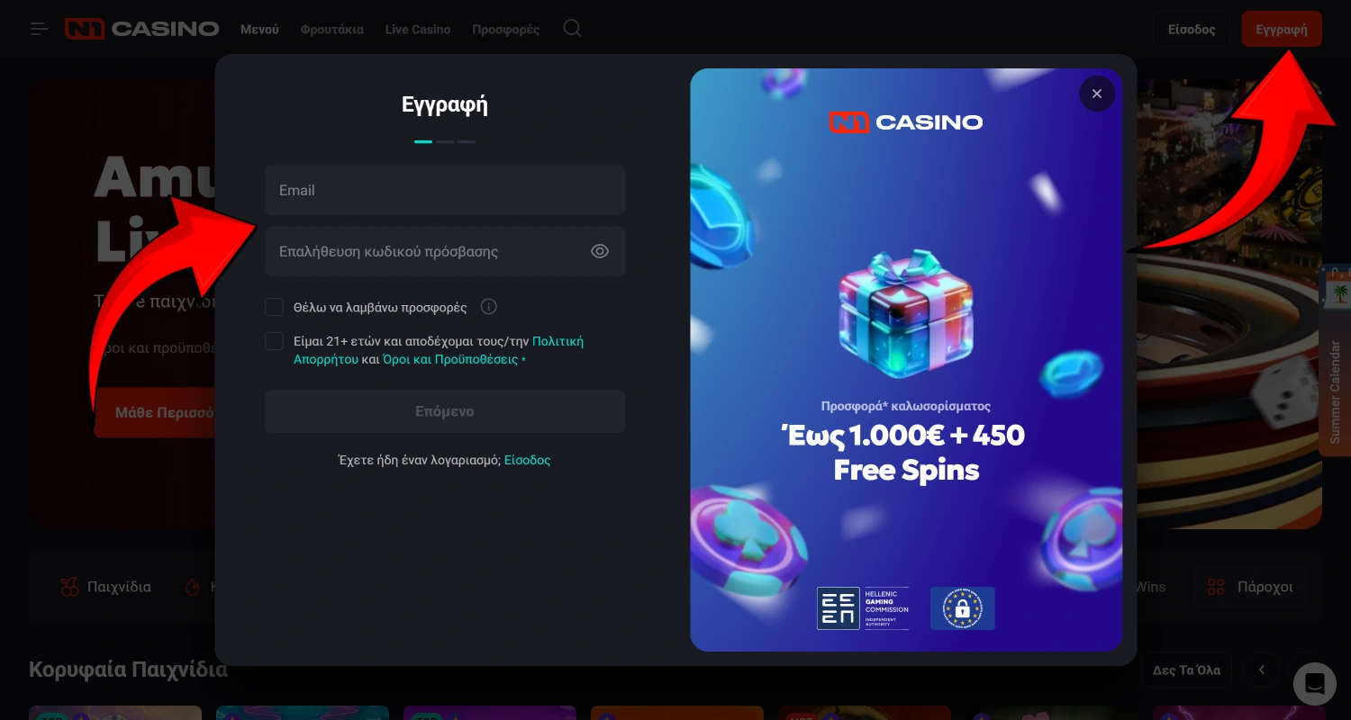Go to previous games with left chevron
The image size is (1351, 720).
click(1262, 670)
